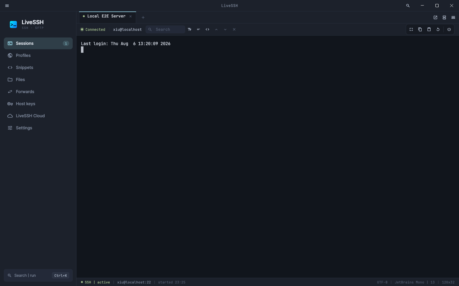Viewport: 459px width, 286px height.
Task: Click the Connected status indicator
Action: click(93, 30)
